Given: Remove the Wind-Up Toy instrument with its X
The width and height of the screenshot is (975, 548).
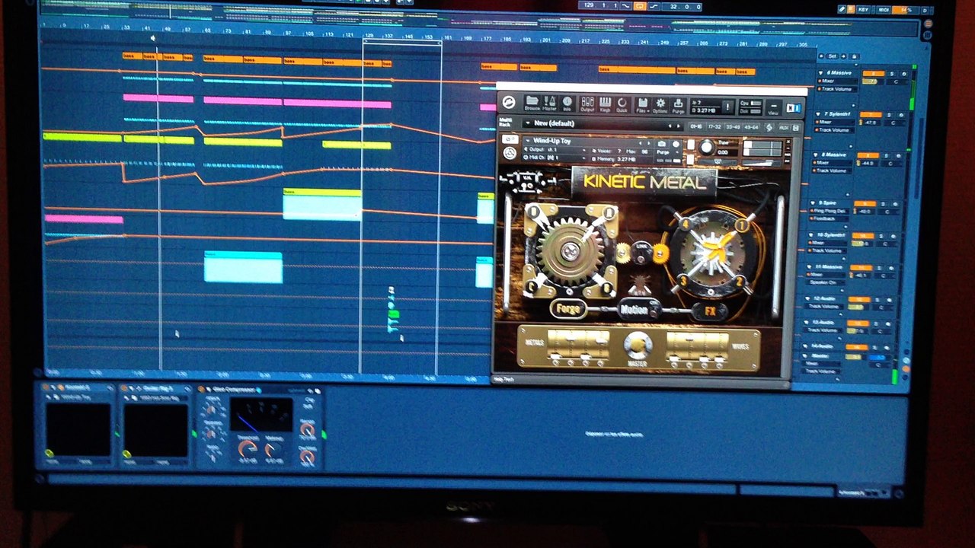Looking at the screenshot, I should pos(787,142).
